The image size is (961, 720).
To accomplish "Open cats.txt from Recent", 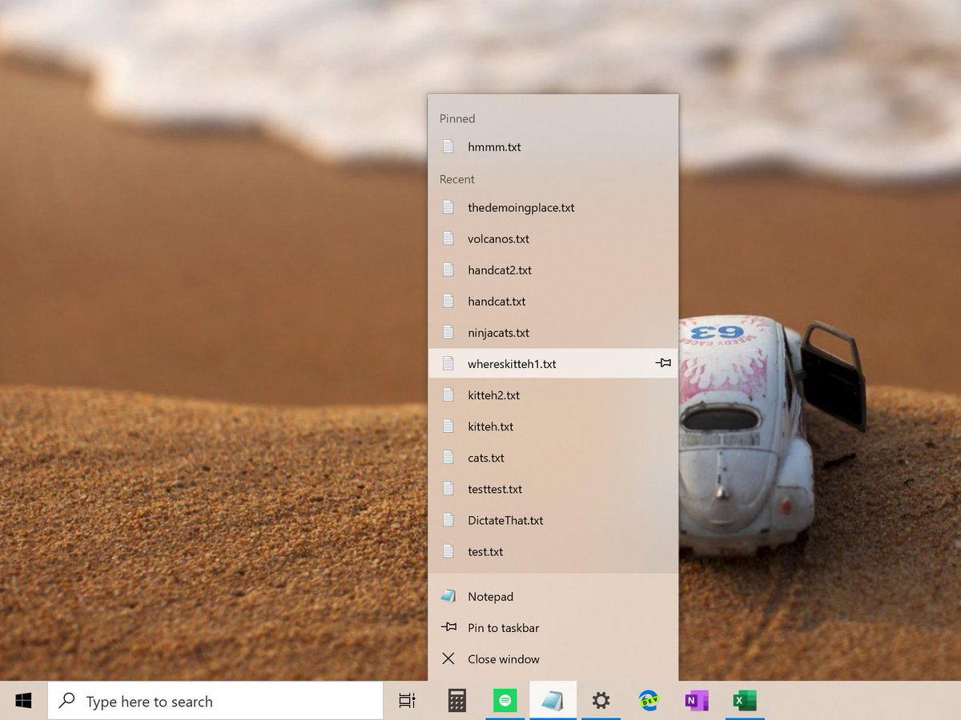I will [x=489, y=458].
